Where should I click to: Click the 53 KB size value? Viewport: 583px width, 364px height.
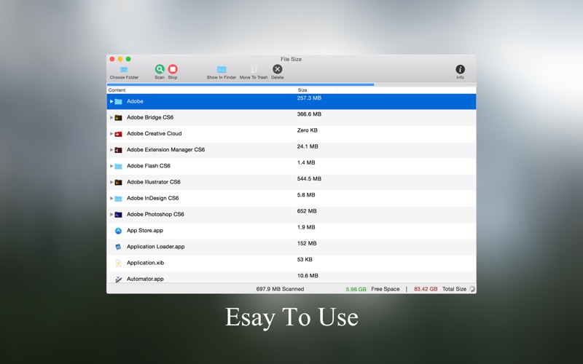[x=305, y=260]
